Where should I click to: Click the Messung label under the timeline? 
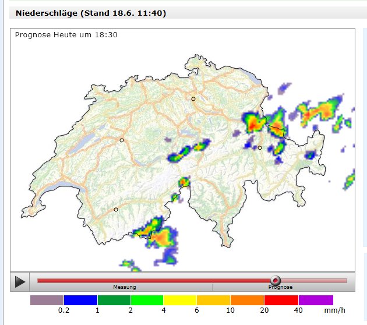pos(125,287)
